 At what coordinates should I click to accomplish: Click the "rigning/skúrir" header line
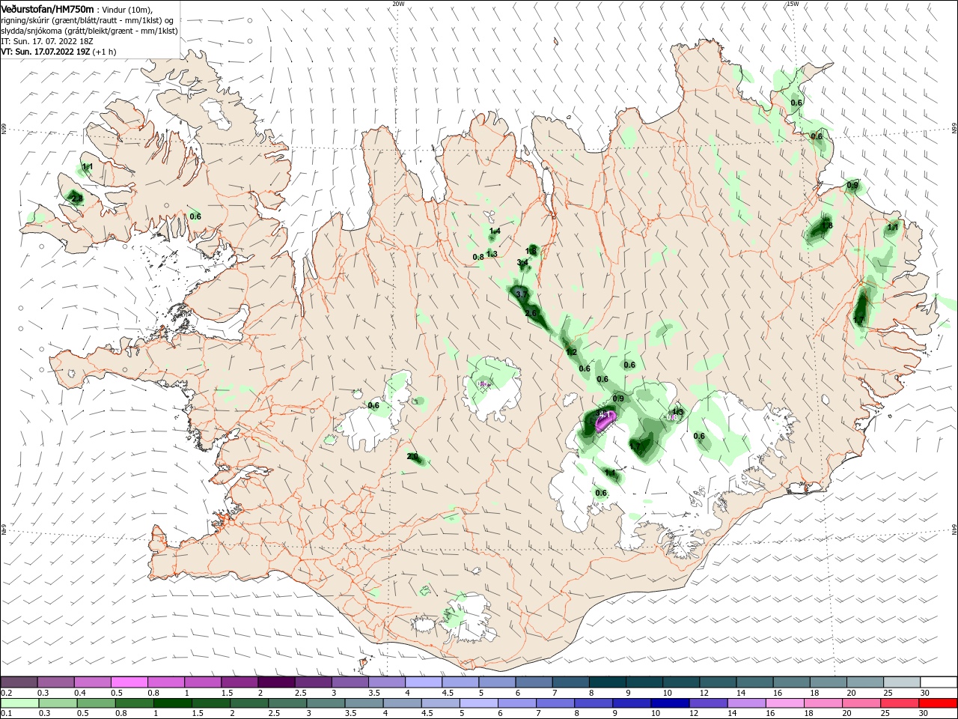87,20
